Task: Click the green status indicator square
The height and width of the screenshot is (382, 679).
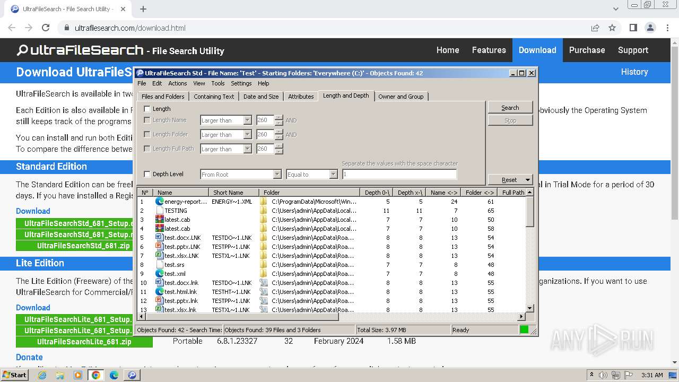Action: (524, 329)
